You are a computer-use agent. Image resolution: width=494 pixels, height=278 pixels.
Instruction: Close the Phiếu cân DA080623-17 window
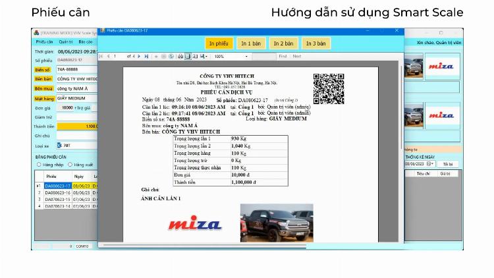pos(397,30)
